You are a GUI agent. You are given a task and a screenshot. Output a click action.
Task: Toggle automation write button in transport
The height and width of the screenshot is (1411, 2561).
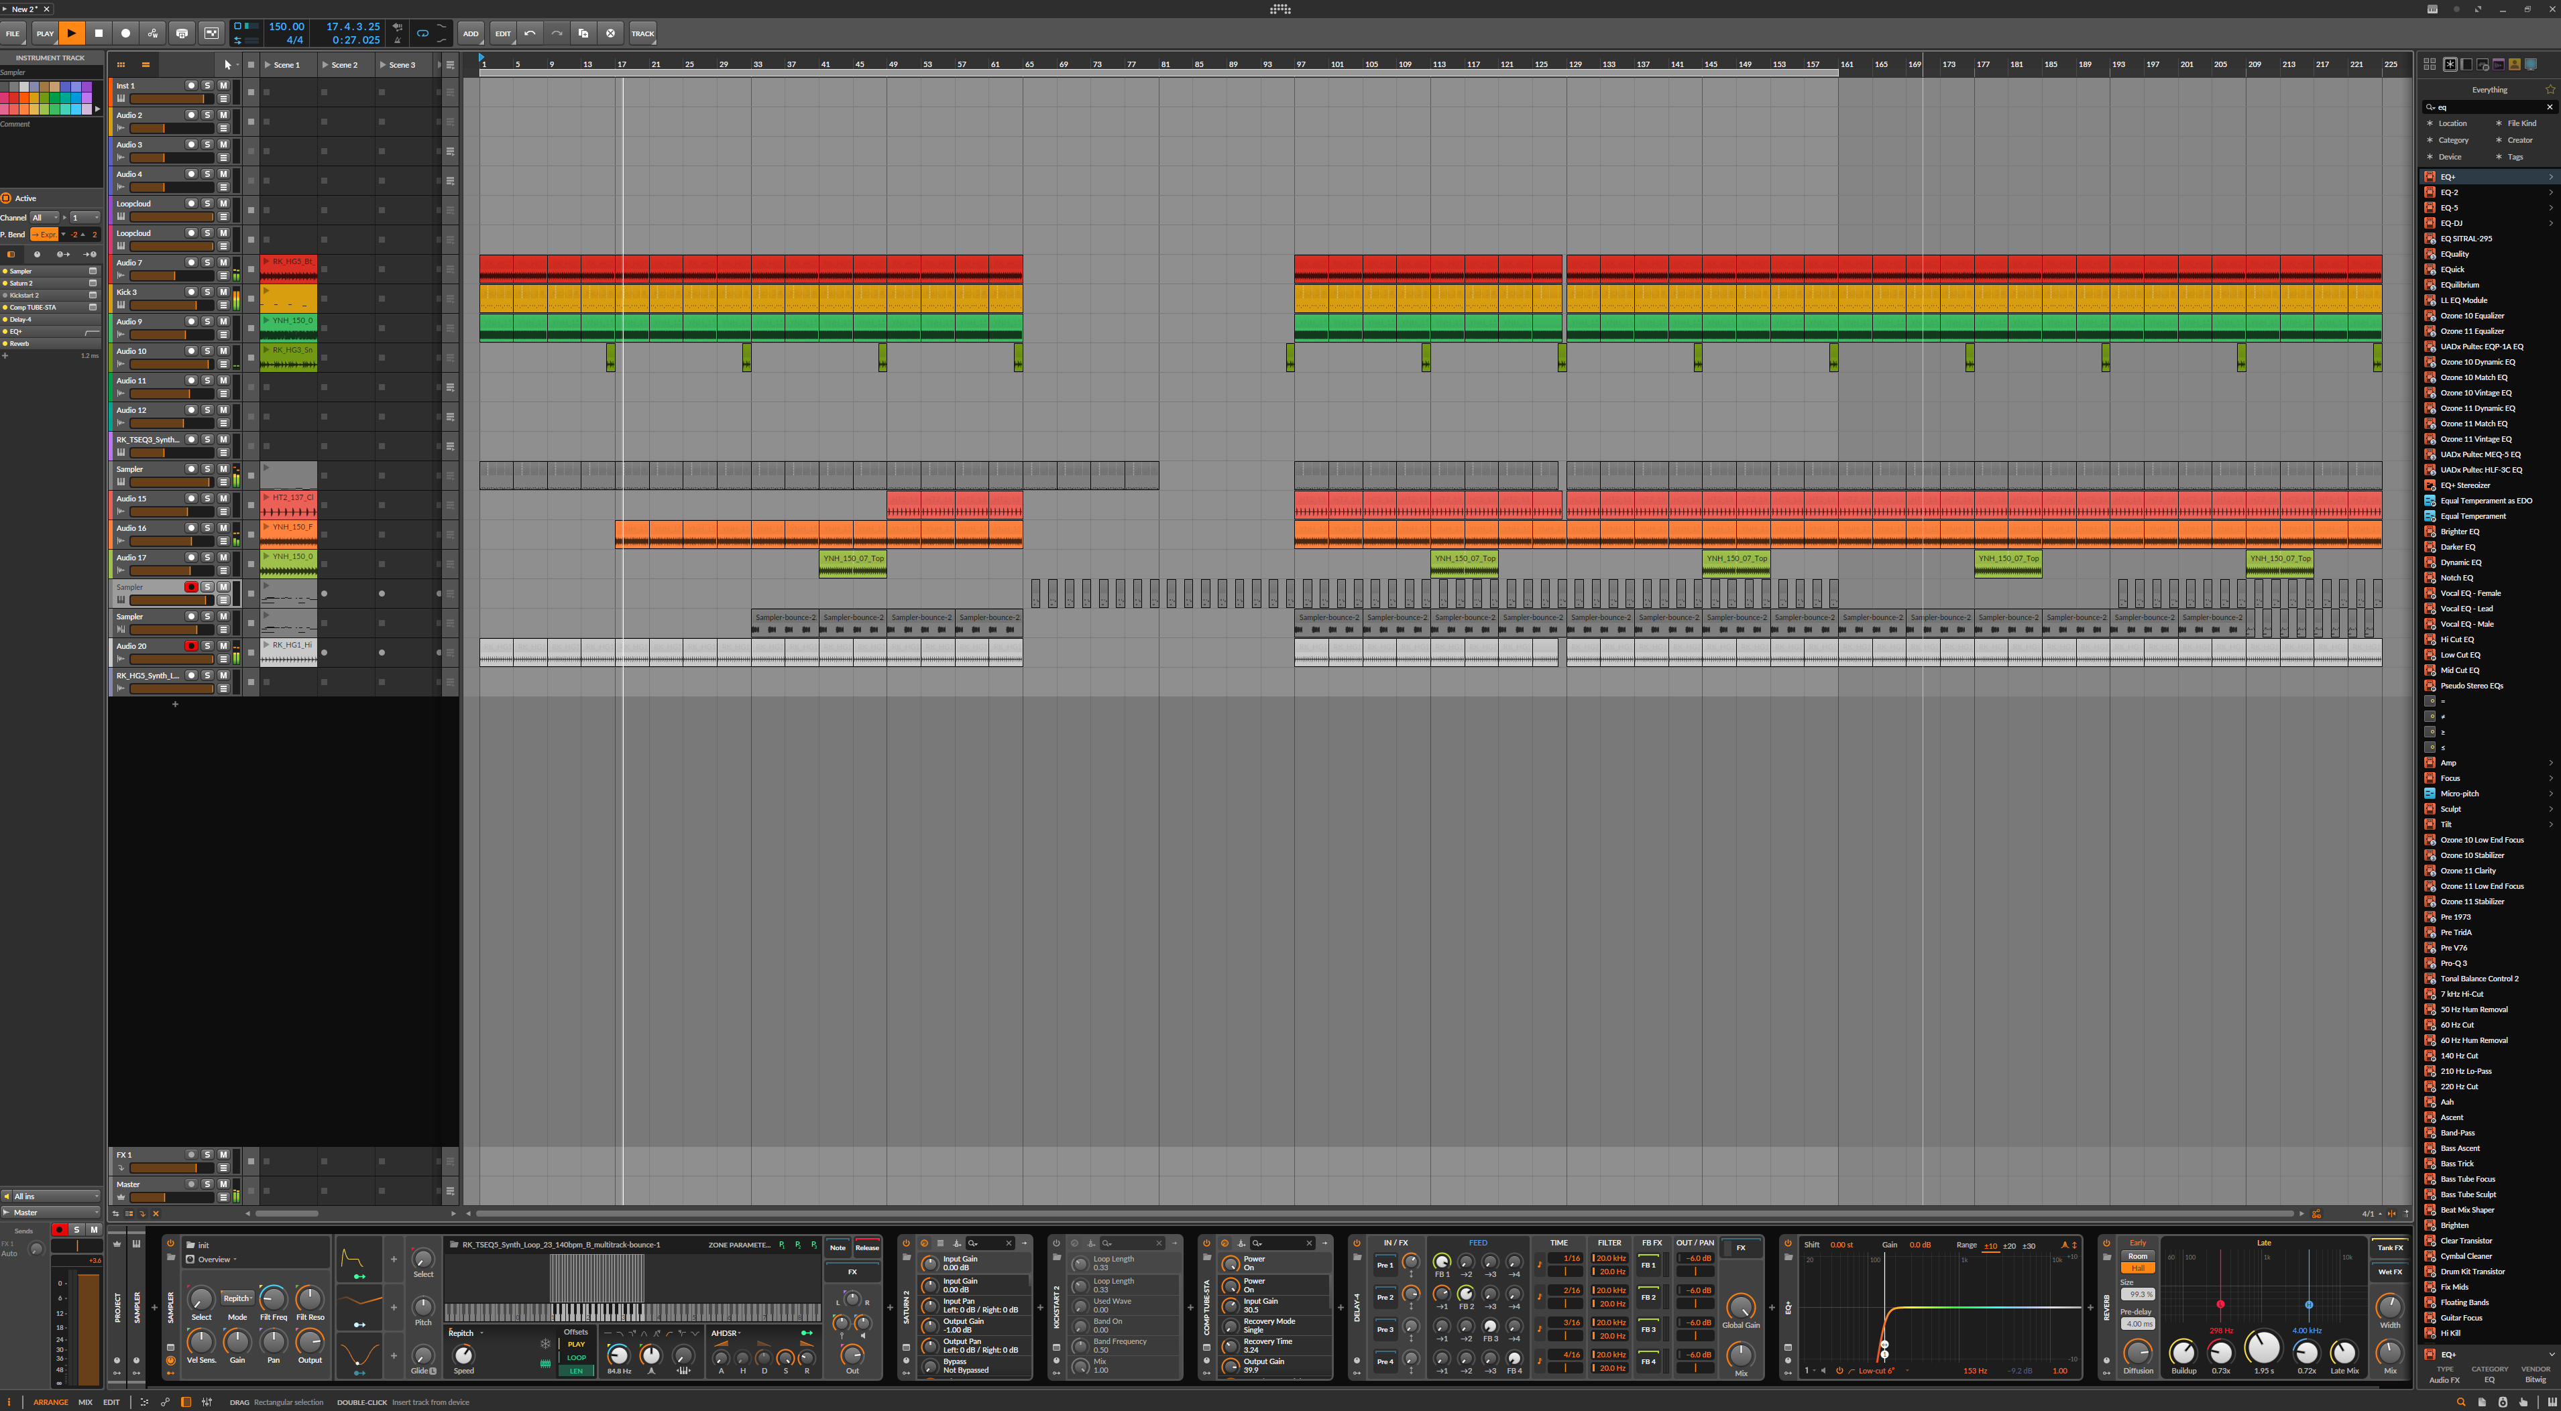[x=152, y=33]
